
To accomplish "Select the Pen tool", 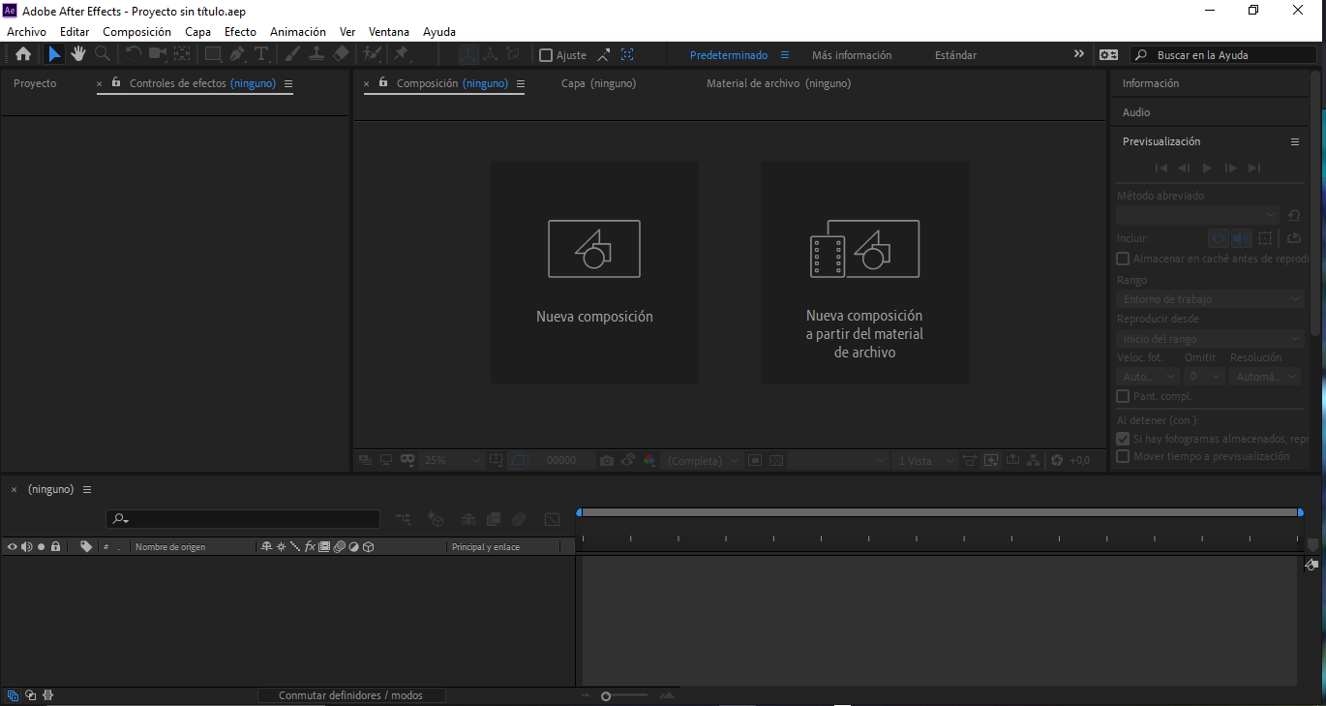I will [x=237, y=54].
